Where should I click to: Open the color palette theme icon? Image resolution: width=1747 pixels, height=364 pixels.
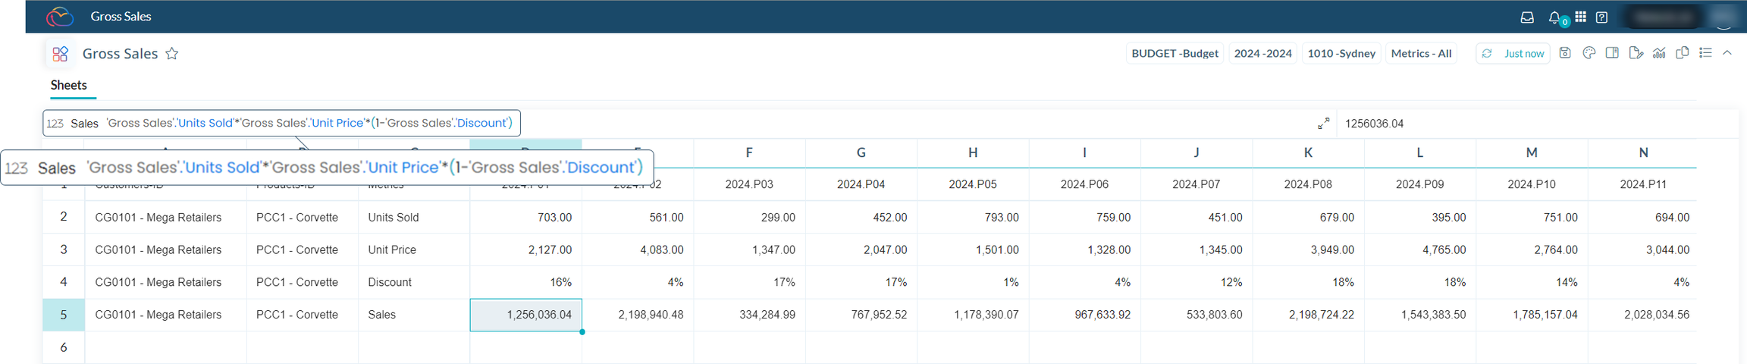[1589, 53]
